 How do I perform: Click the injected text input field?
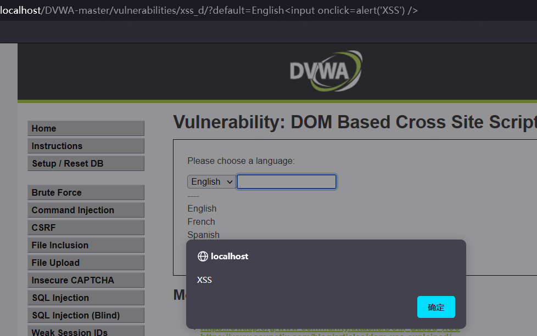pos(287,182)
